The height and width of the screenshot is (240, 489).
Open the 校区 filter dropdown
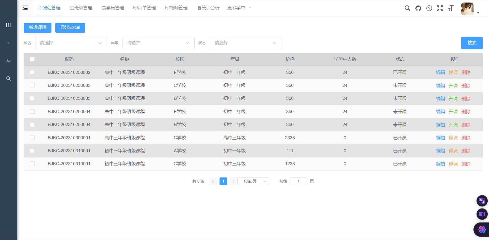(x=71, y=43)
